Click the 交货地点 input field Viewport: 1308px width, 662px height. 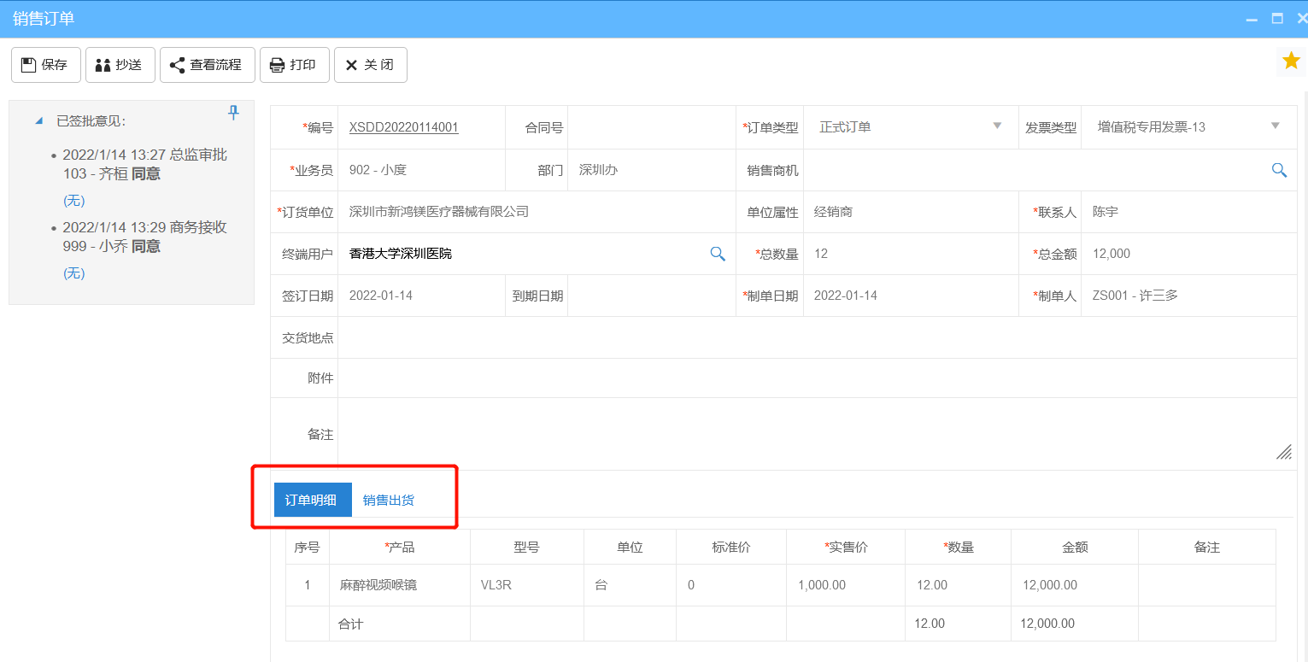click(x=816, y=337)
